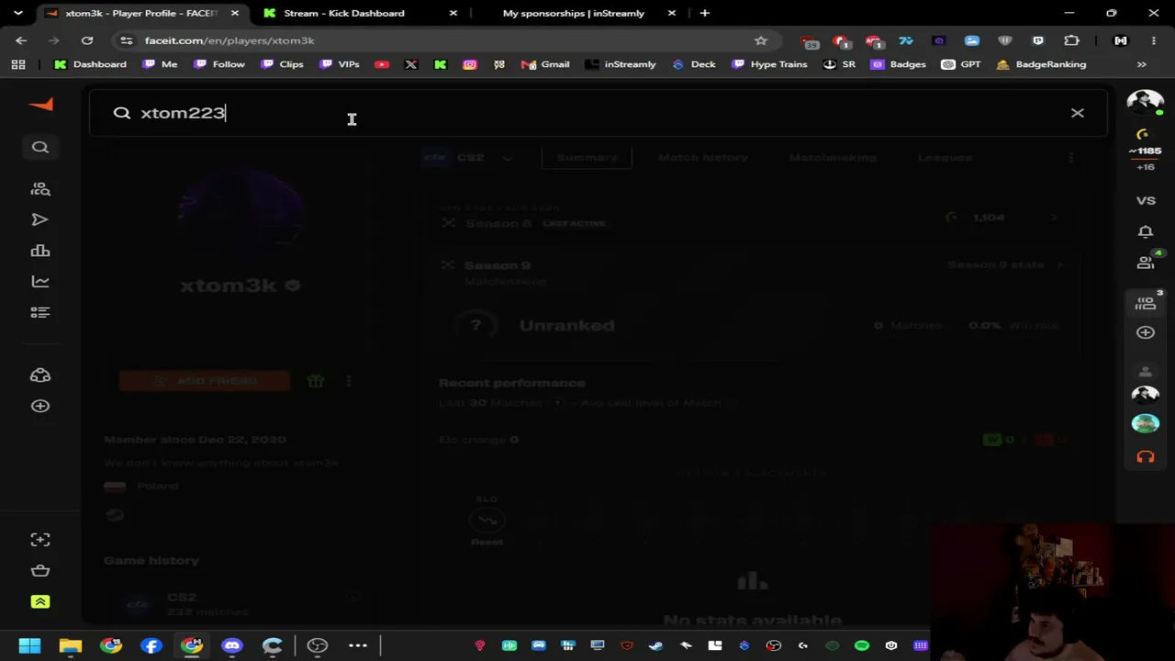The height and width of the screenshot is (661, 1175).
Task: Expand the hidden bookmarks chevron
Action: (x=1142, y=64)
